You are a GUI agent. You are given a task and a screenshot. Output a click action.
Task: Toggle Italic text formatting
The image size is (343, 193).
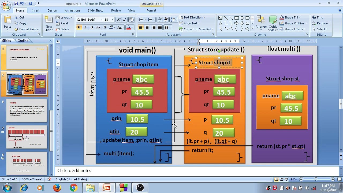pos(85,27)
